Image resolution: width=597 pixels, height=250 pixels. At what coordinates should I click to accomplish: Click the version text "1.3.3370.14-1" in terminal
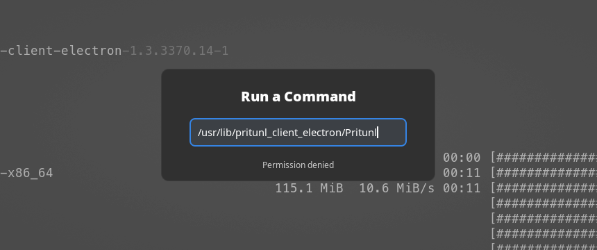tap(179, 51)
